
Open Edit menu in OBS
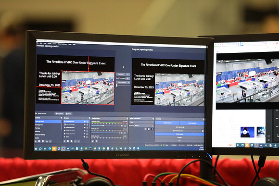point(41,43)
